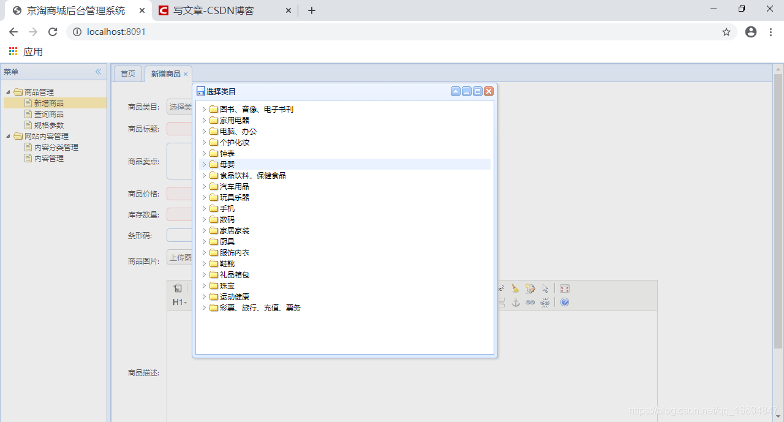Click the 运动健康 folder icon
Viewport: 784px width, 422px height.
click(x=214, y=297)
